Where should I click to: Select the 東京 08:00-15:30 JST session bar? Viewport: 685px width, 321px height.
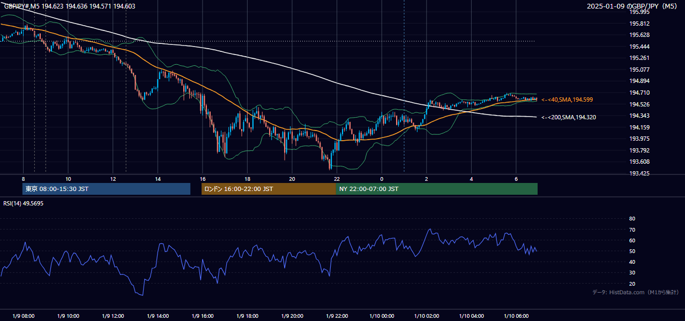tap(106, 189)
